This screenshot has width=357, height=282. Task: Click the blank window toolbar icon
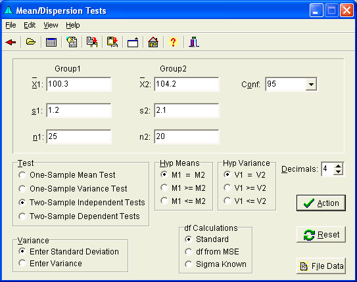click(x=133, y=42)
